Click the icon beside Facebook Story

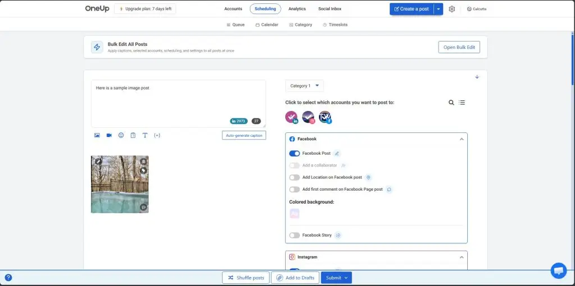(338, 235)
